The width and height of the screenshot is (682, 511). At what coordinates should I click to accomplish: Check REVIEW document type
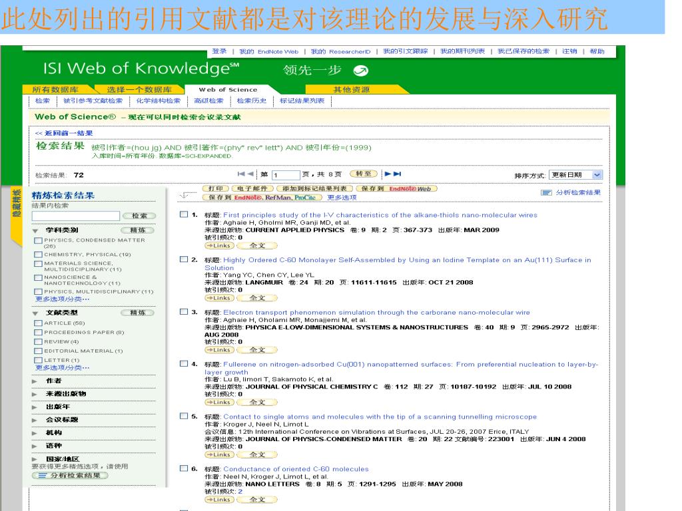point(38,342)
